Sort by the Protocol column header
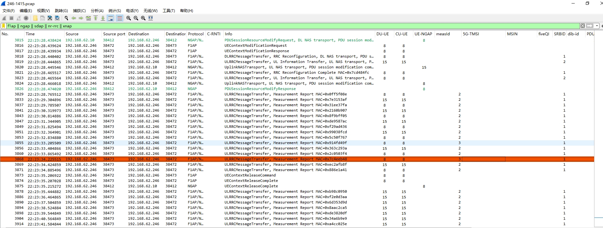 pos(196,34)
